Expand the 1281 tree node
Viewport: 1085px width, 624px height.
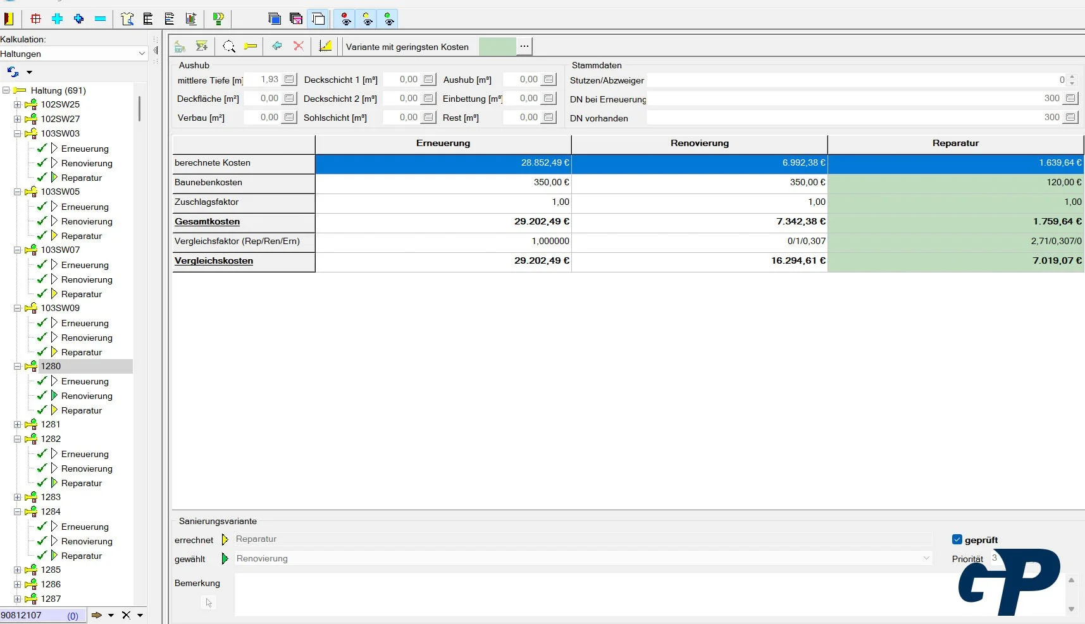coord(18,424)
